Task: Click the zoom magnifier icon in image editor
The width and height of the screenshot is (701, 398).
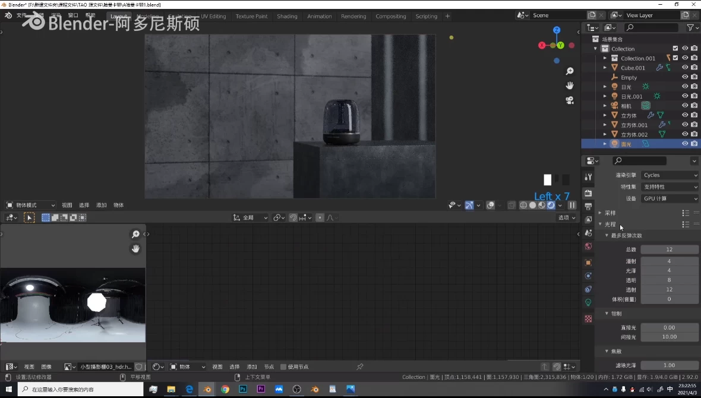Action: pyautogui.click(x=135, y=234)
